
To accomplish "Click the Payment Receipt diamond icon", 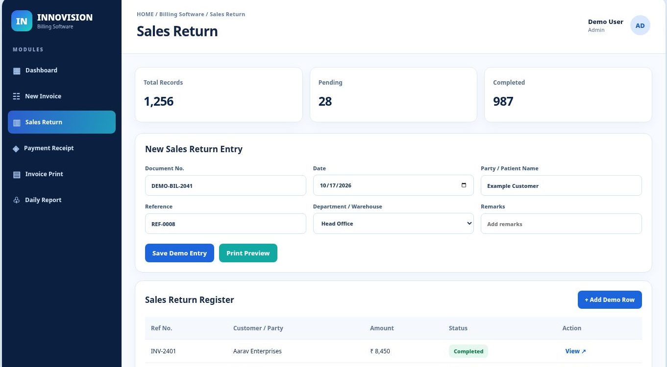I will point(16,148).
